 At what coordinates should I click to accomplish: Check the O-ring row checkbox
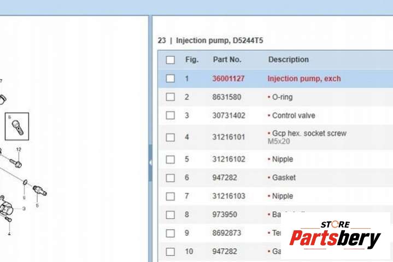point(171,97)
